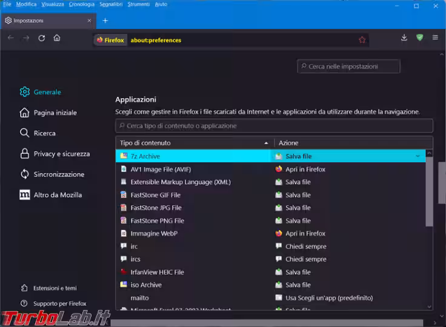Select the irc protocol row
This screenshot has width=446, height=327.
click(x=270, y=246)
